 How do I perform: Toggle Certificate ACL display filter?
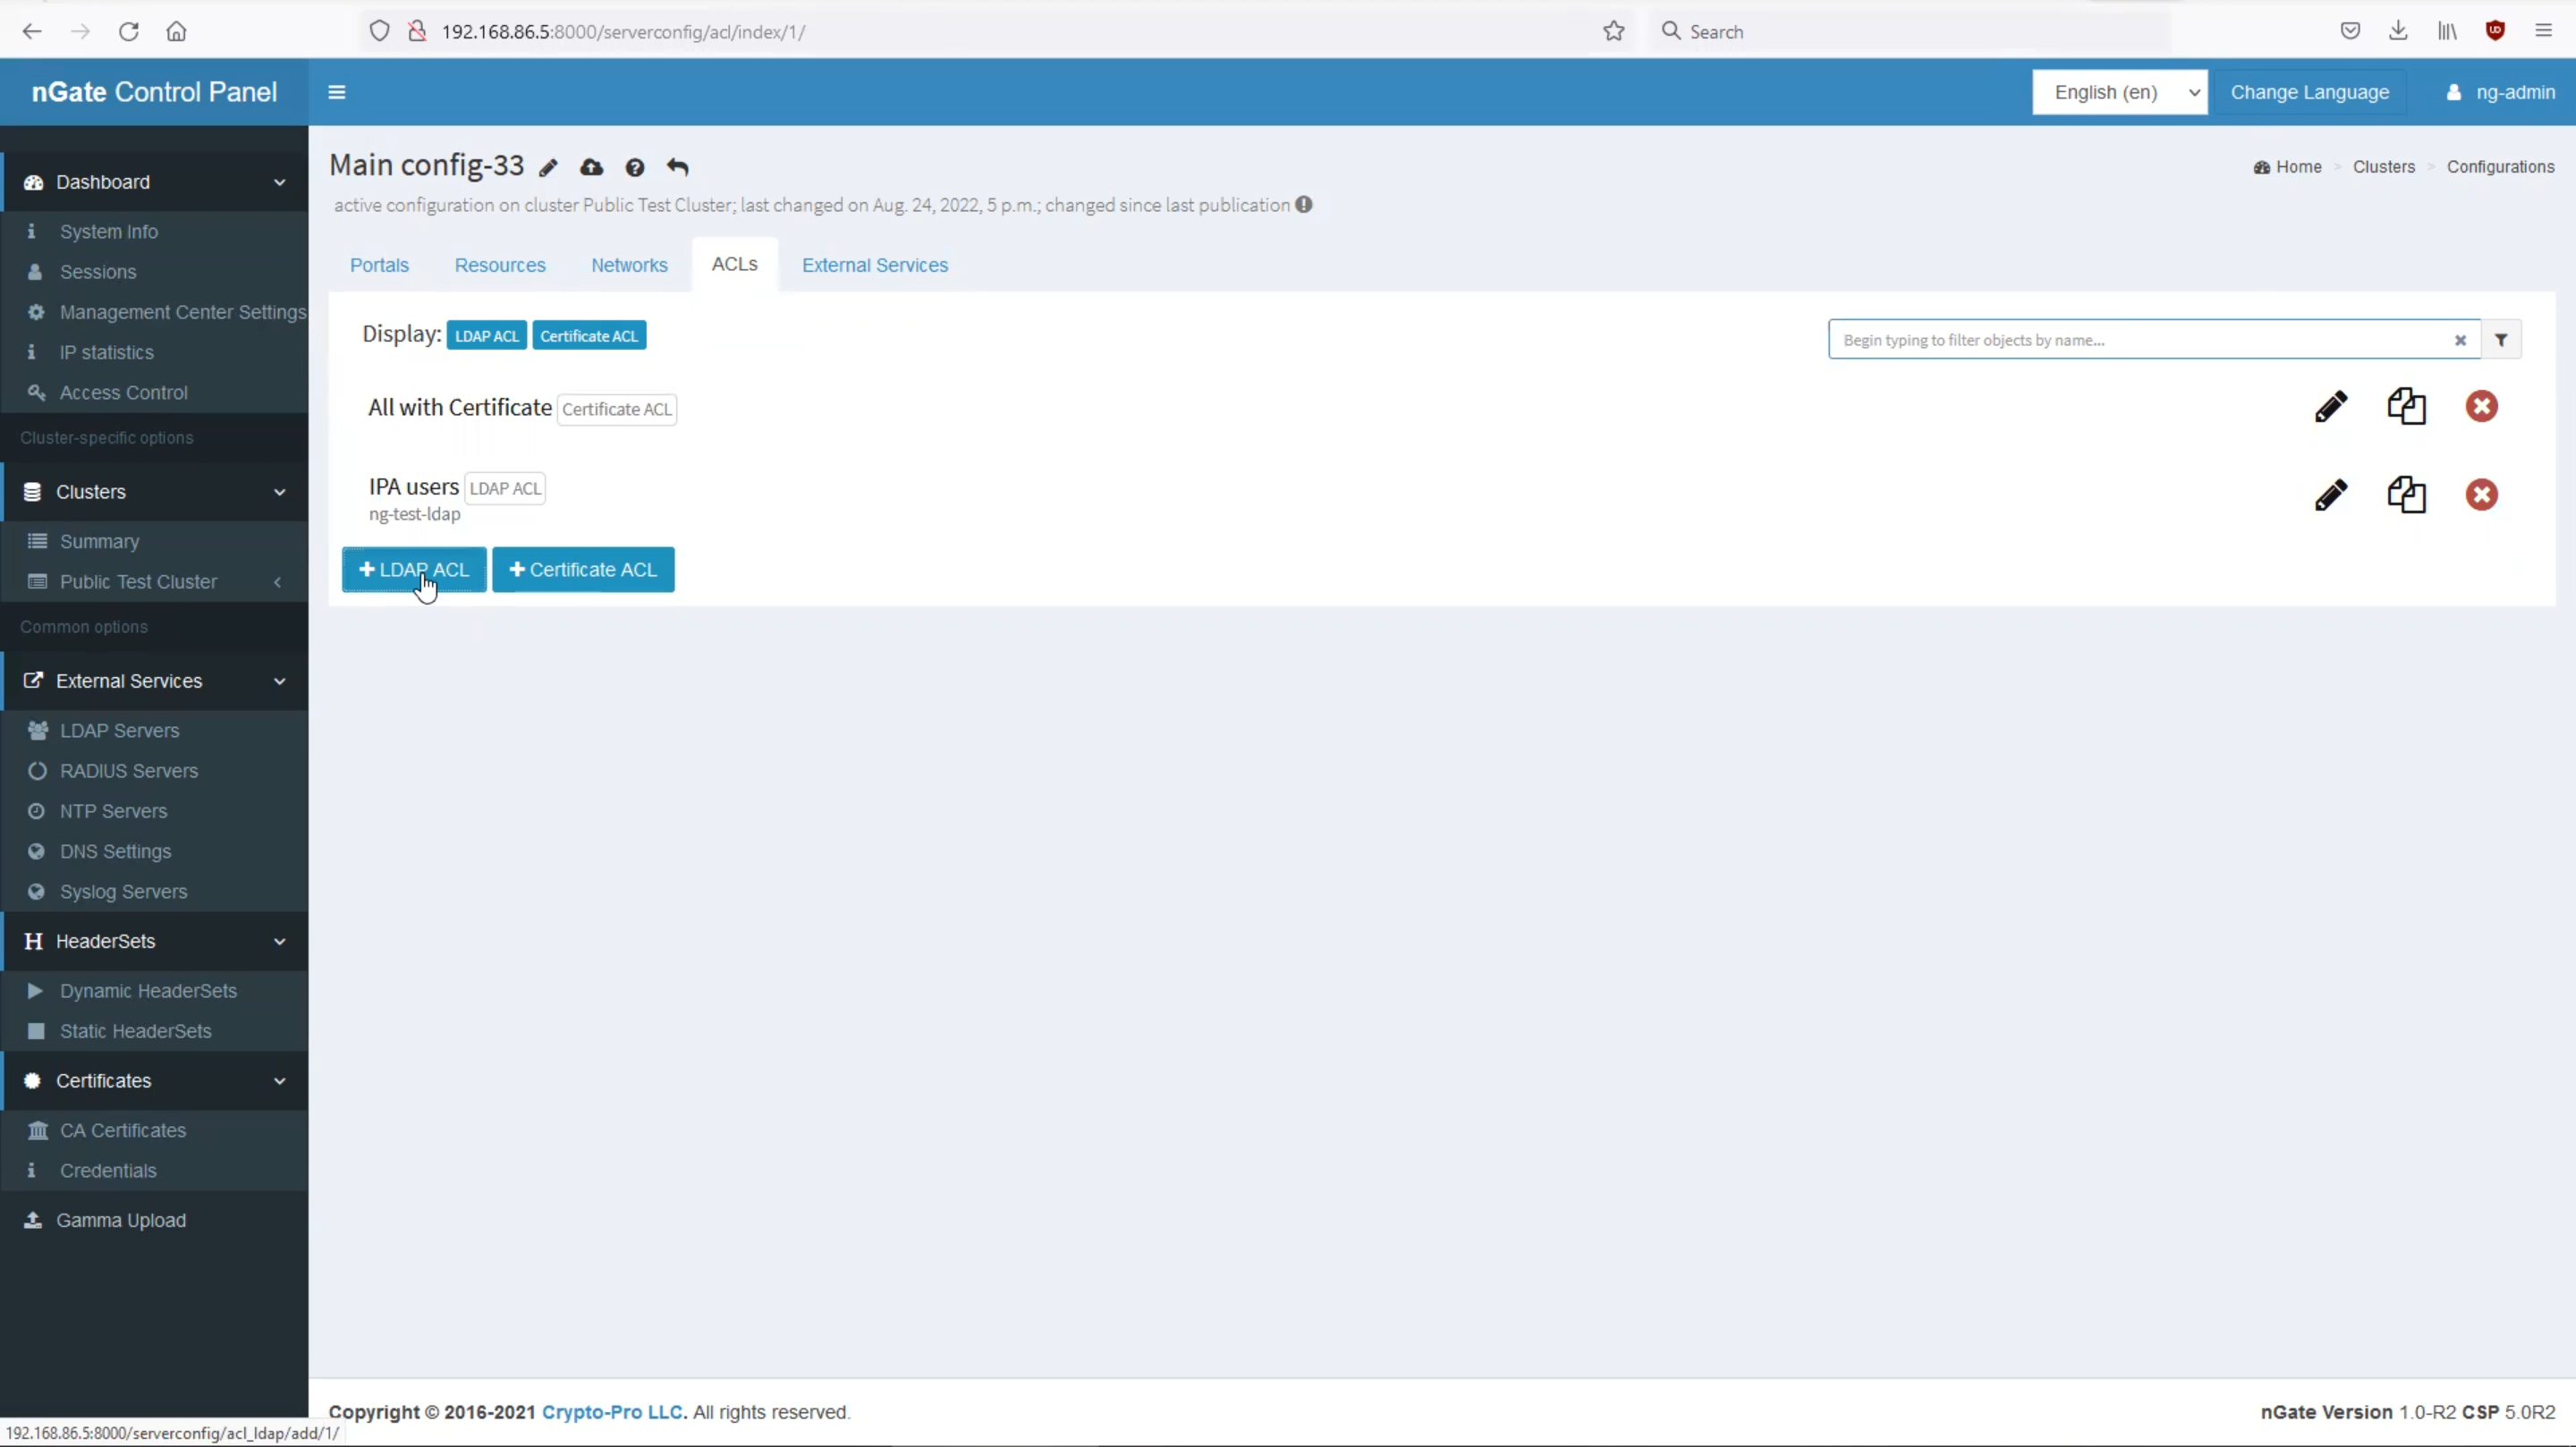tap(589, 336)
